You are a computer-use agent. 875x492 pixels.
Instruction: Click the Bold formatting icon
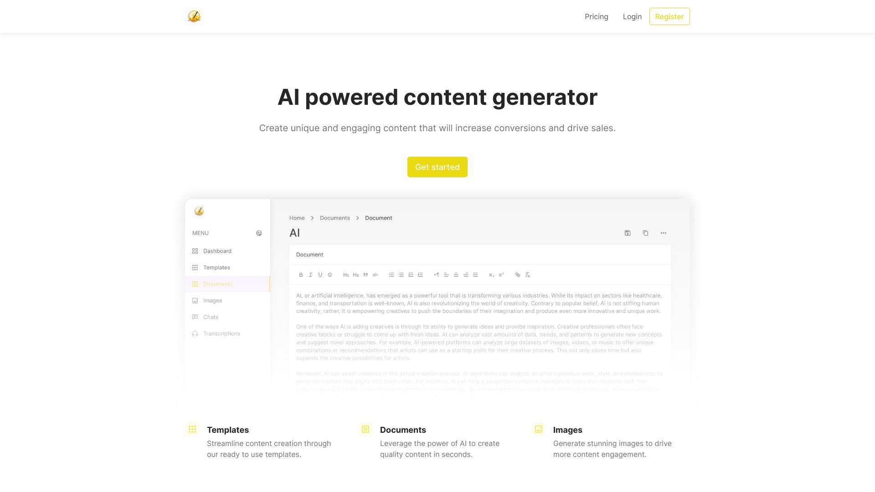click(302, 275)
